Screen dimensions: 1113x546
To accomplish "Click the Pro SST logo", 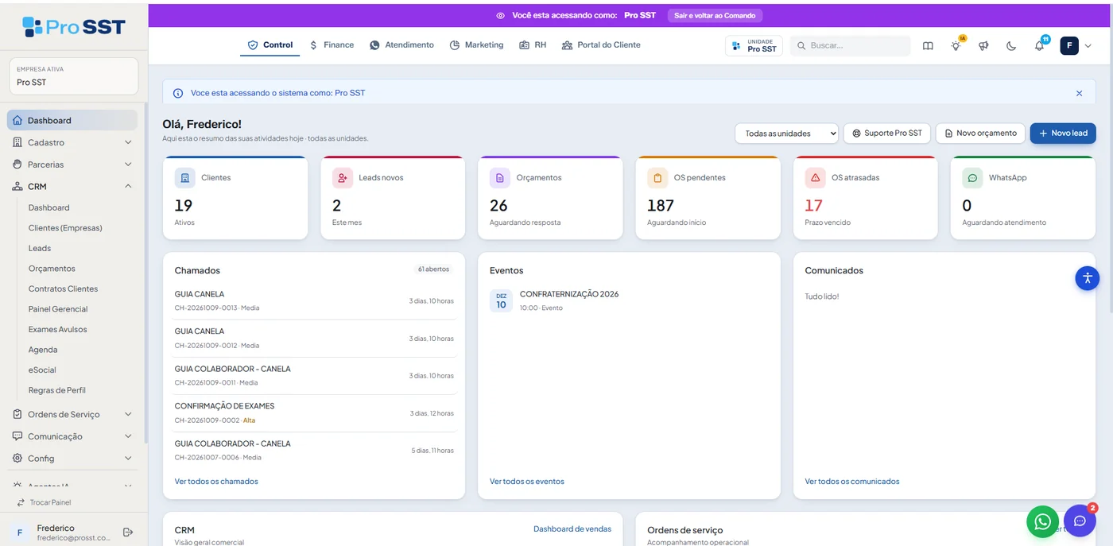I will pos(74,27).
